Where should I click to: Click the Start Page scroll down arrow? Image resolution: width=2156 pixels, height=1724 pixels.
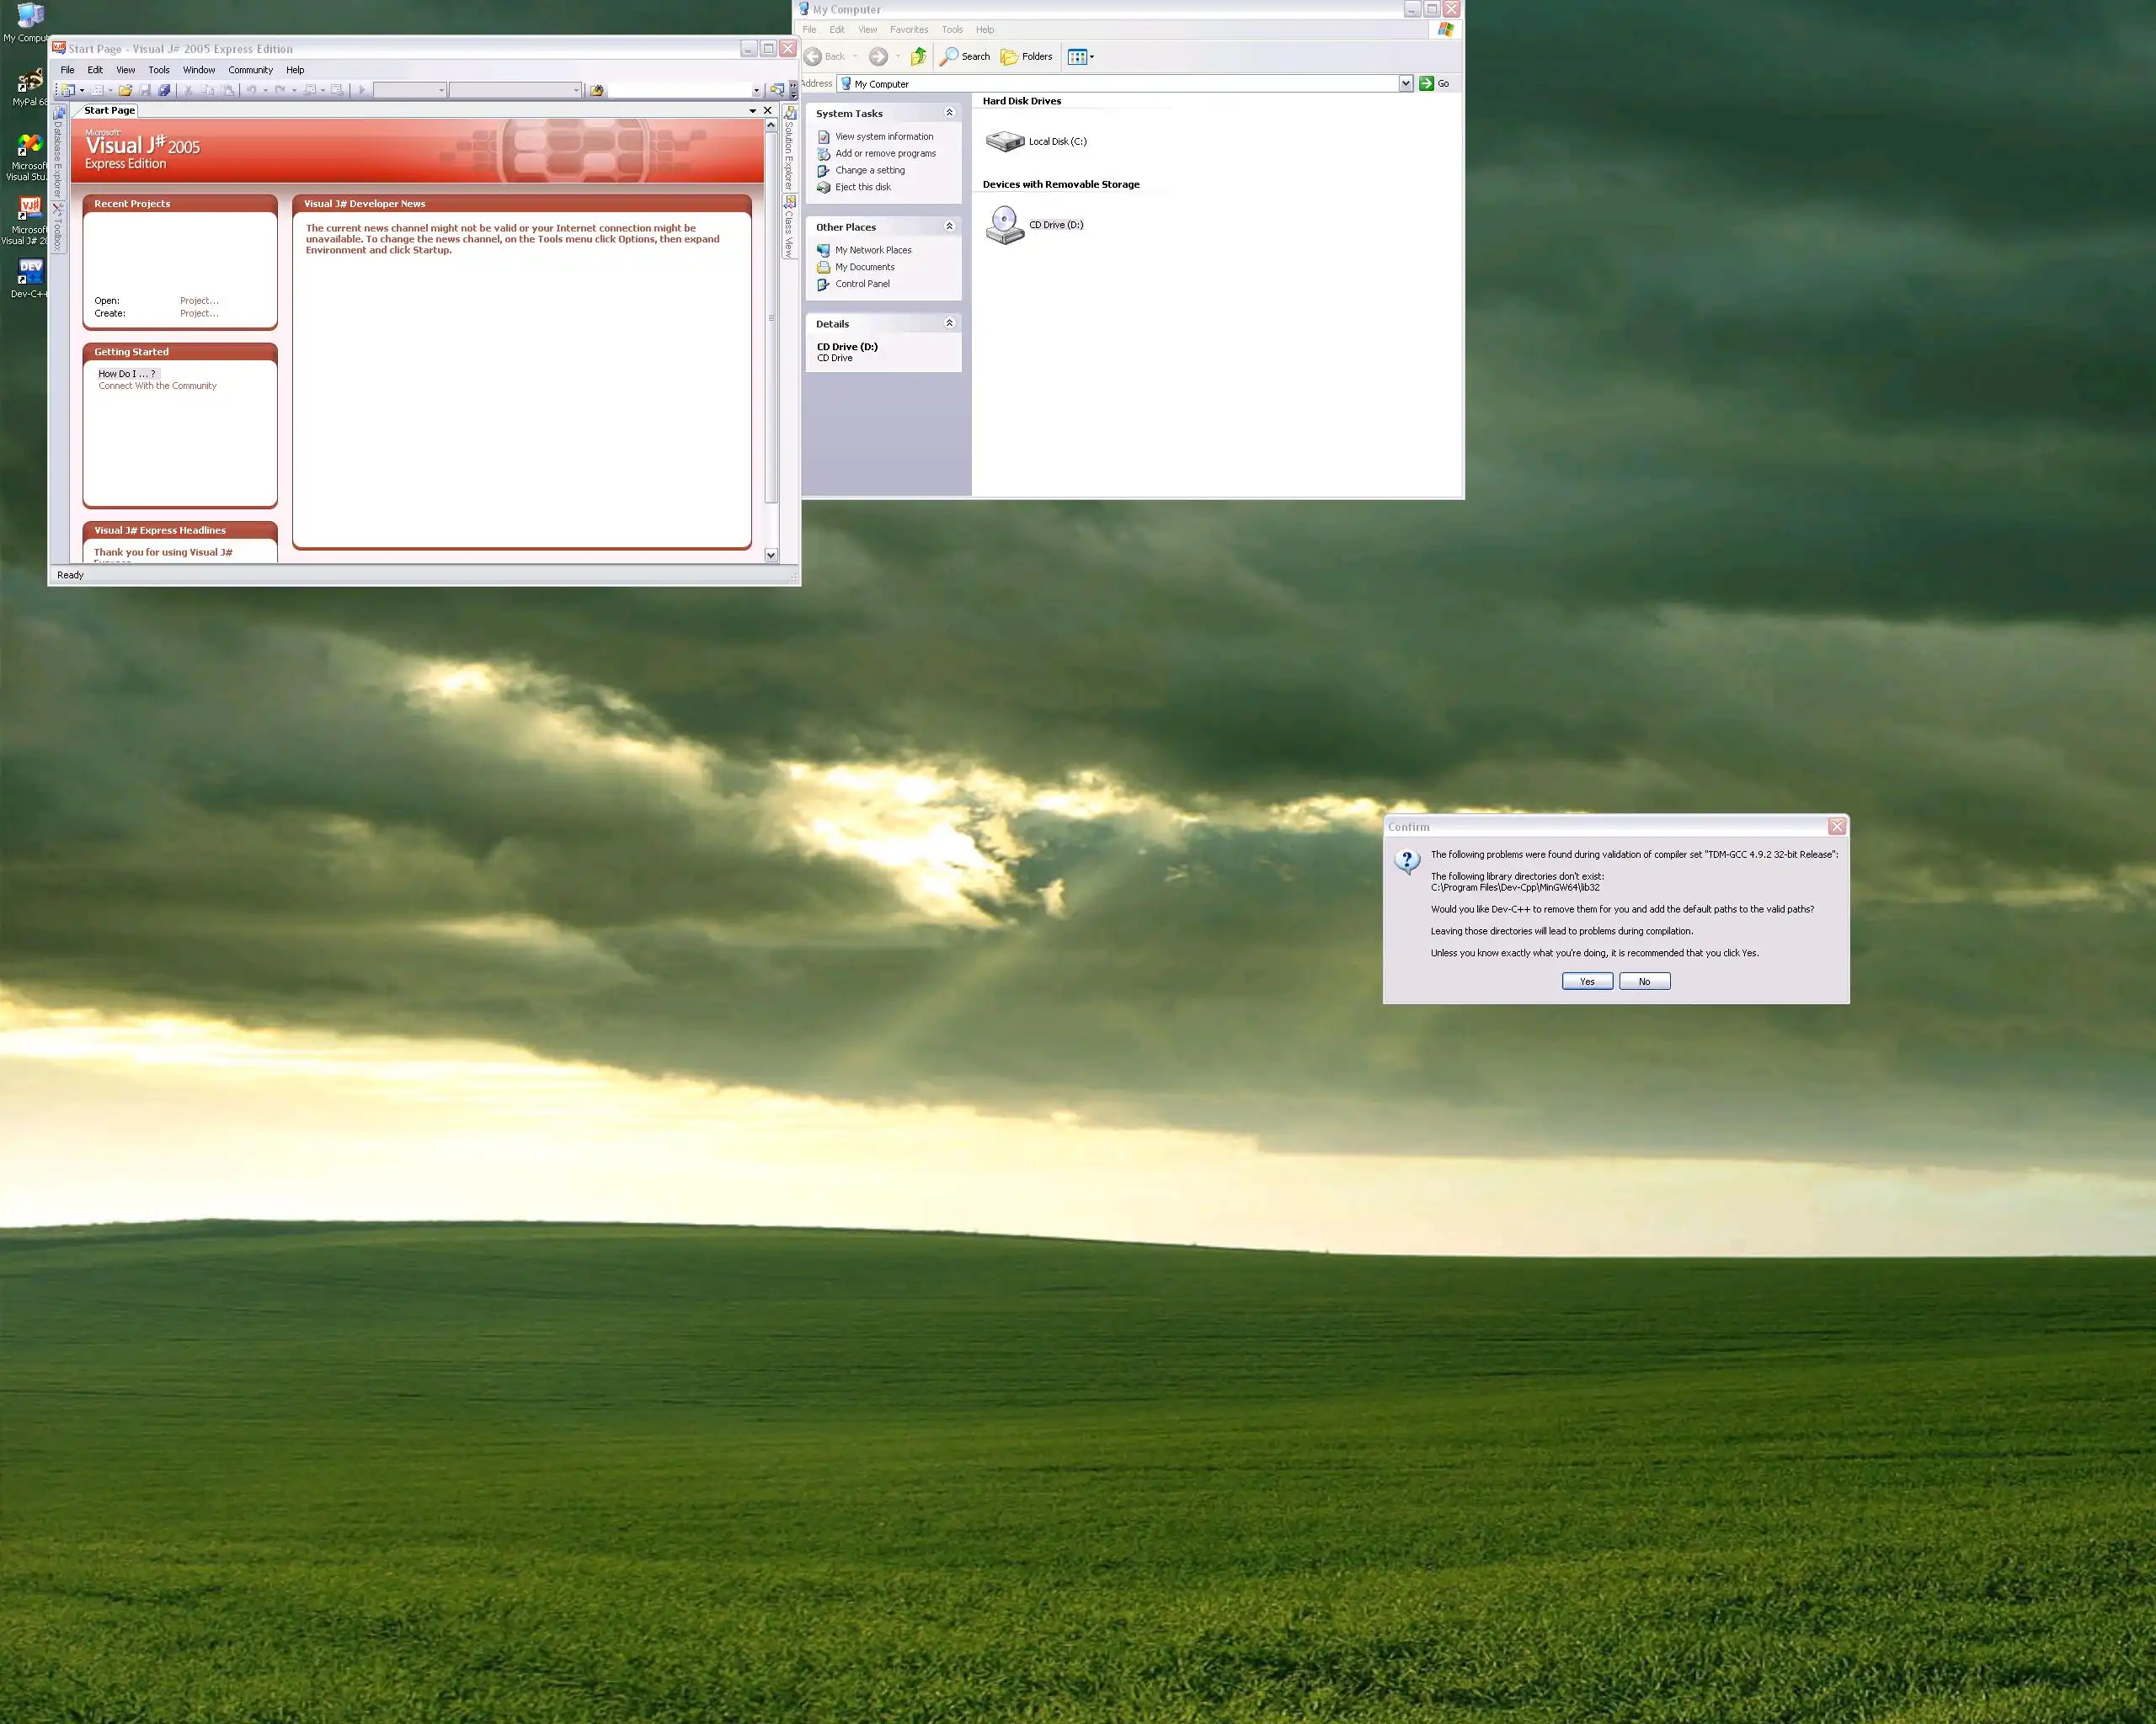coord(771,555)
